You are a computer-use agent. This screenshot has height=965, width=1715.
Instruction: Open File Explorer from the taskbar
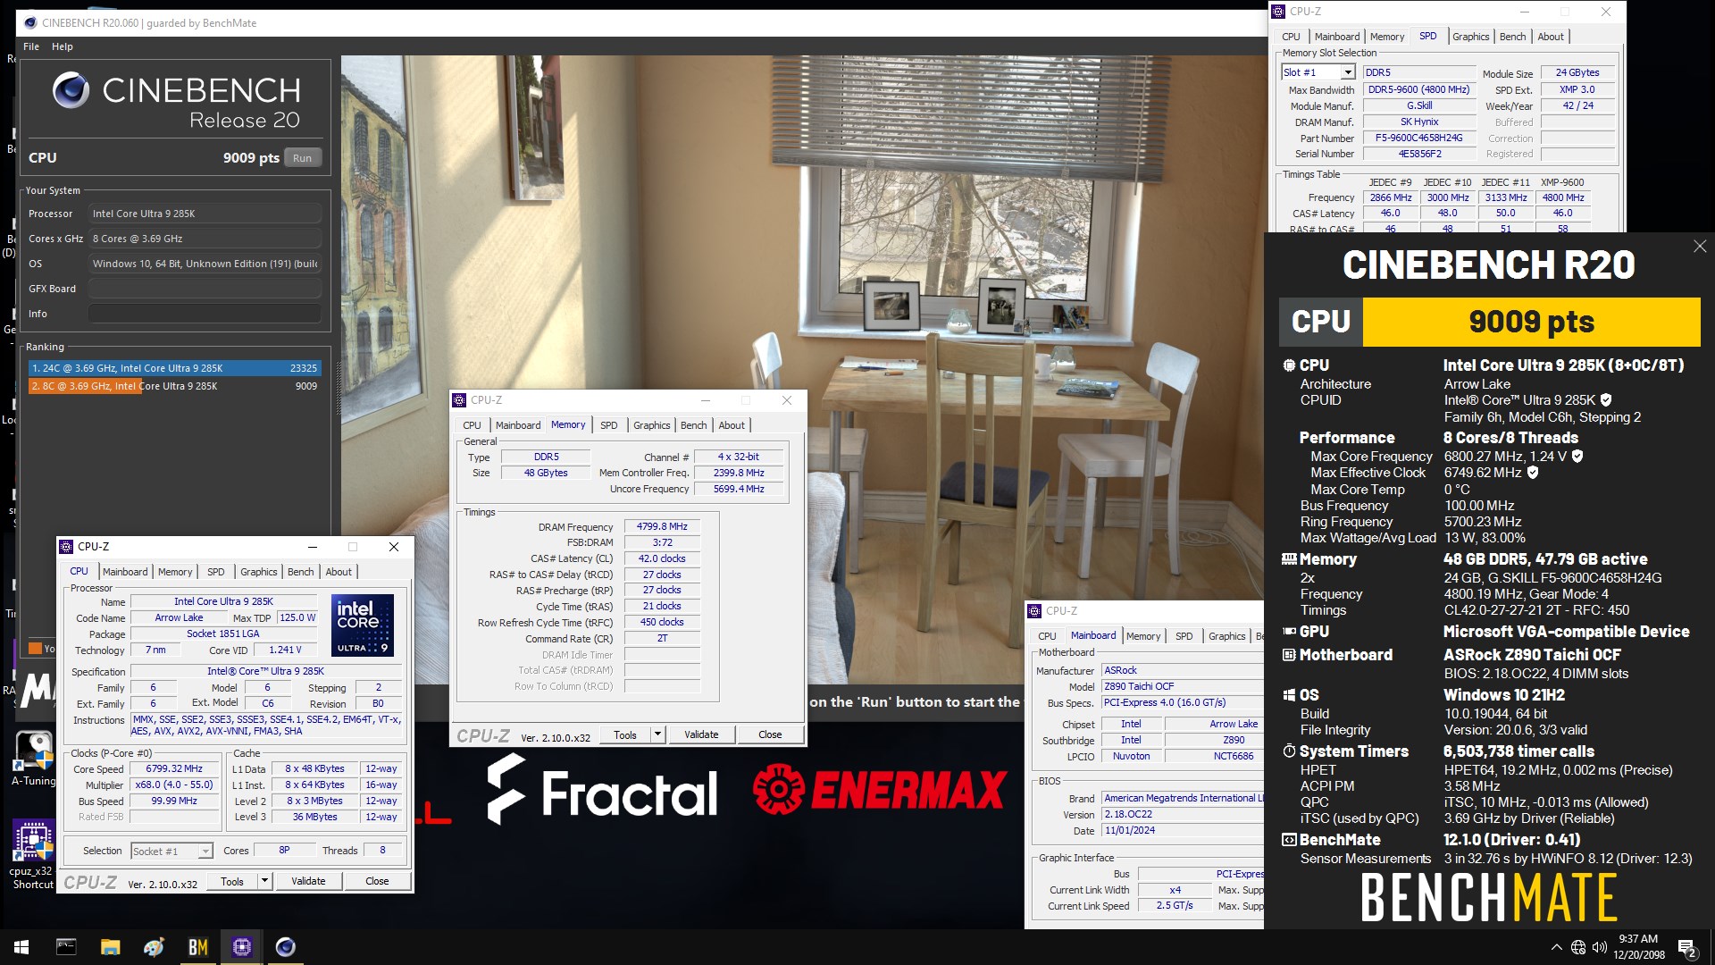(x=110, y=947)
